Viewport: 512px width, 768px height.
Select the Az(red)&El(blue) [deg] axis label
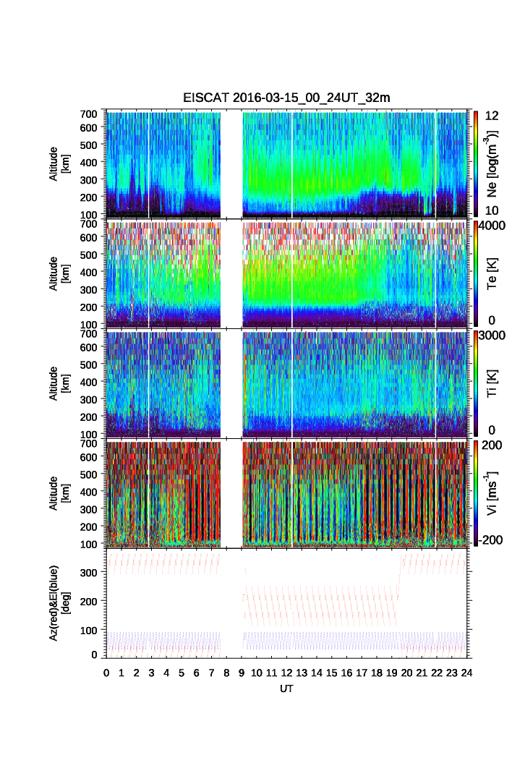60,603
